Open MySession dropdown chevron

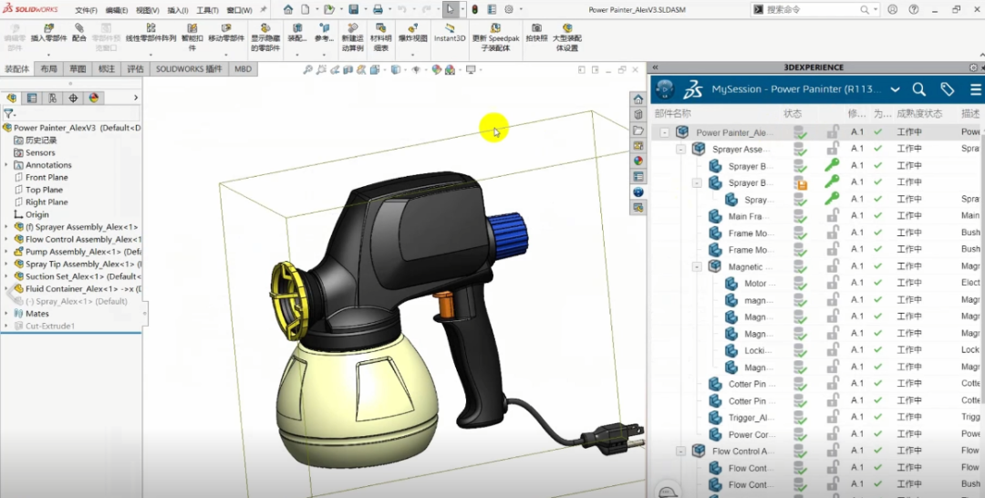click(x=896, y=89)
